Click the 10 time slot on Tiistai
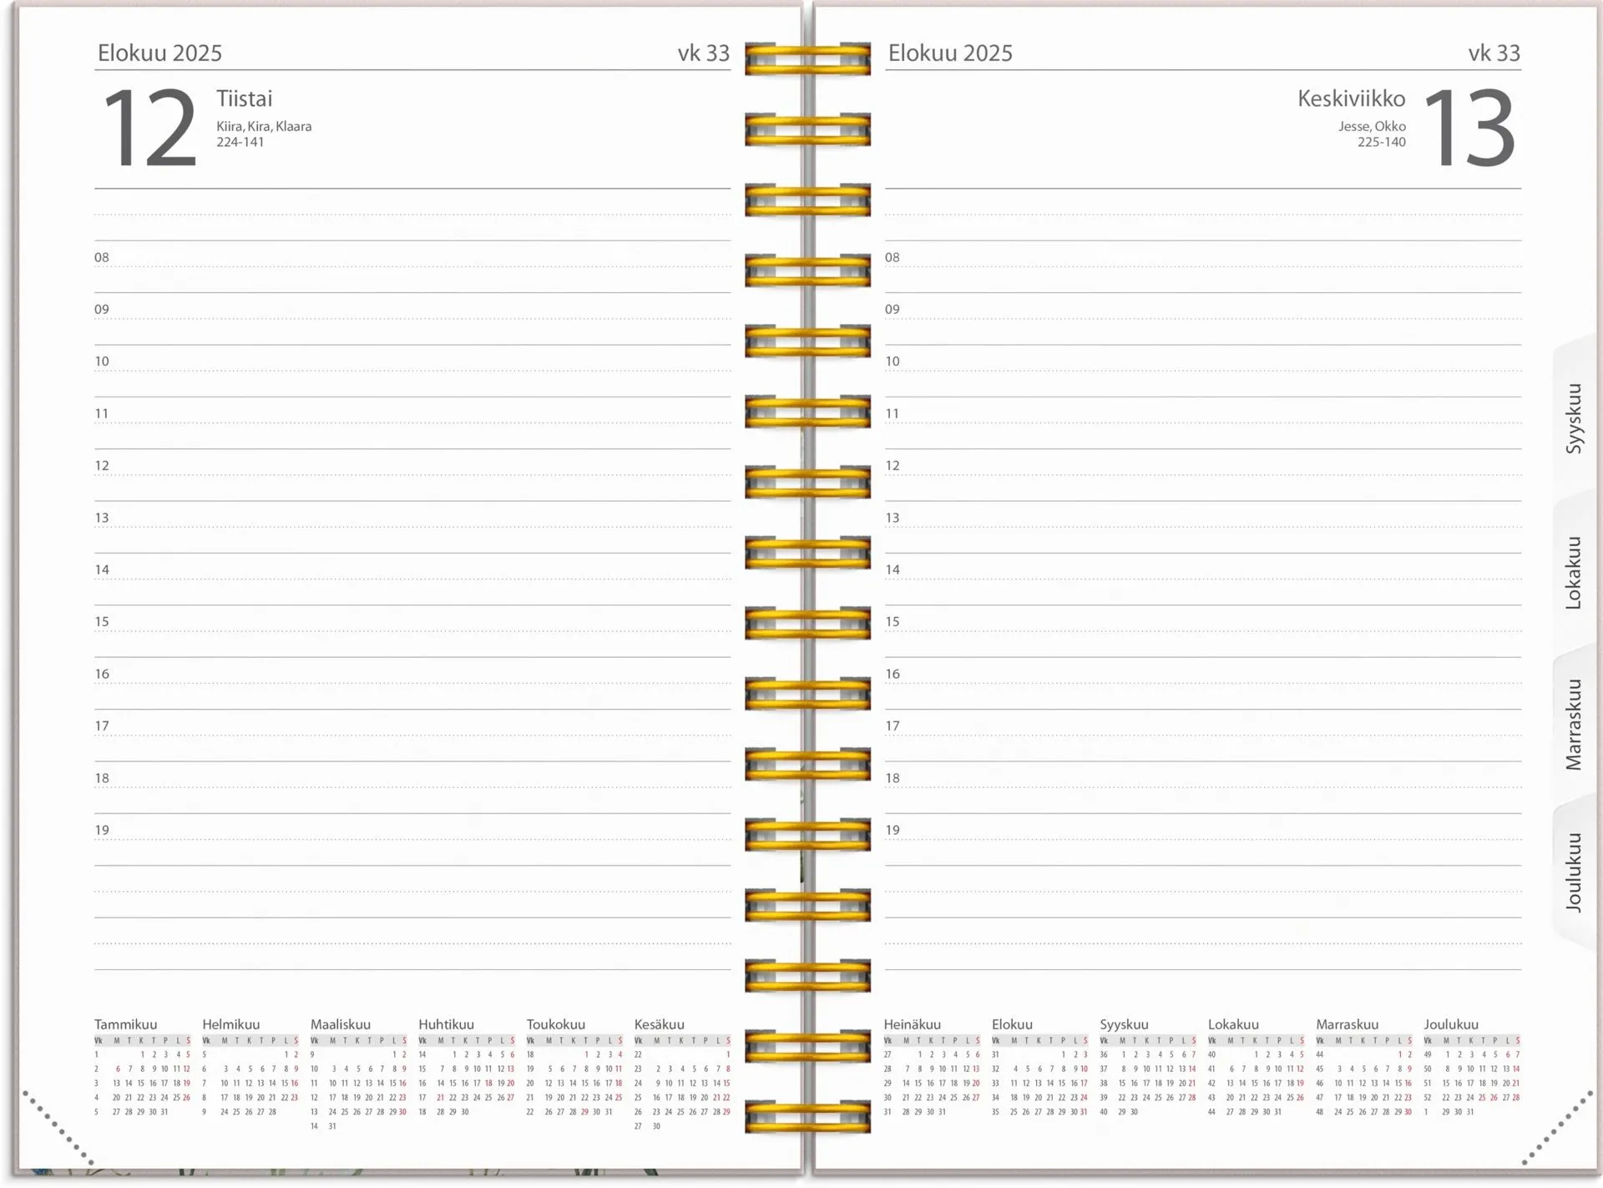 412,371
